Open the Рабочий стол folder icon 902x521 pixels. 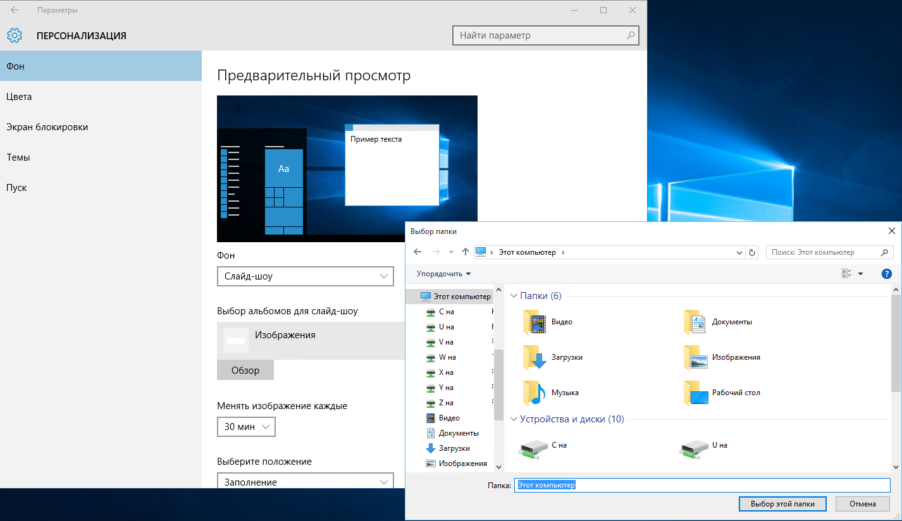tap(696, 393)
